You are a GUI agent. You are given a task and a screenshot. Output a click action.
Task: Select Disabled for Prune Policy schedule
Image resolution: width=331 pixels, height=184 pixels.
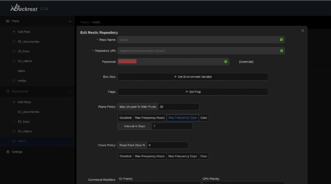point(125,118)
